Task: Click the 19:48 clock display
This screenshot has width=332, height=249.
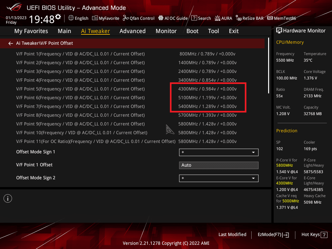Action: (42, 19)
